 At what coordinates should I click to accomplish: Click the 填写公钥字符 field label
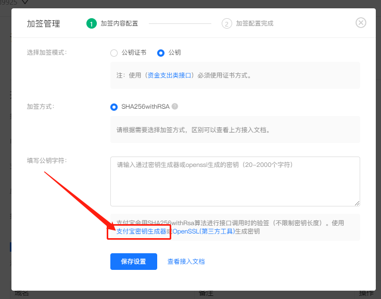pos(47,161)
